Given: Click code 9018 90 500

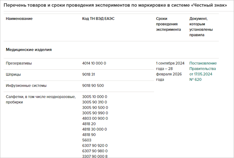Looking at the screenshot, I should tap(93, 85).
